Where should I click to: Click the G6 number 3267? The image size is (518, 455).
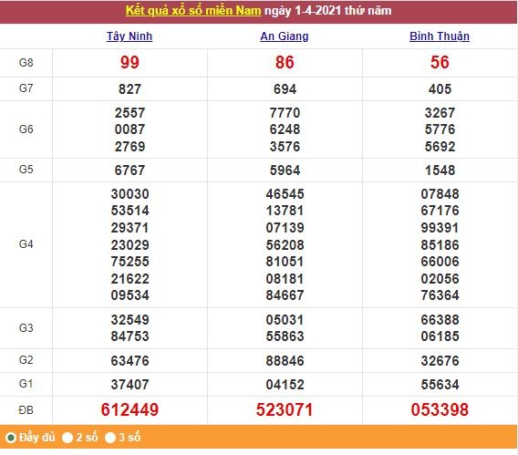coord(440,113)
